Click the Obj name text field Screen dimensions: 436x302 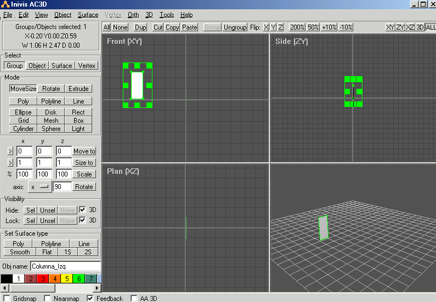(x=65, y=266)
